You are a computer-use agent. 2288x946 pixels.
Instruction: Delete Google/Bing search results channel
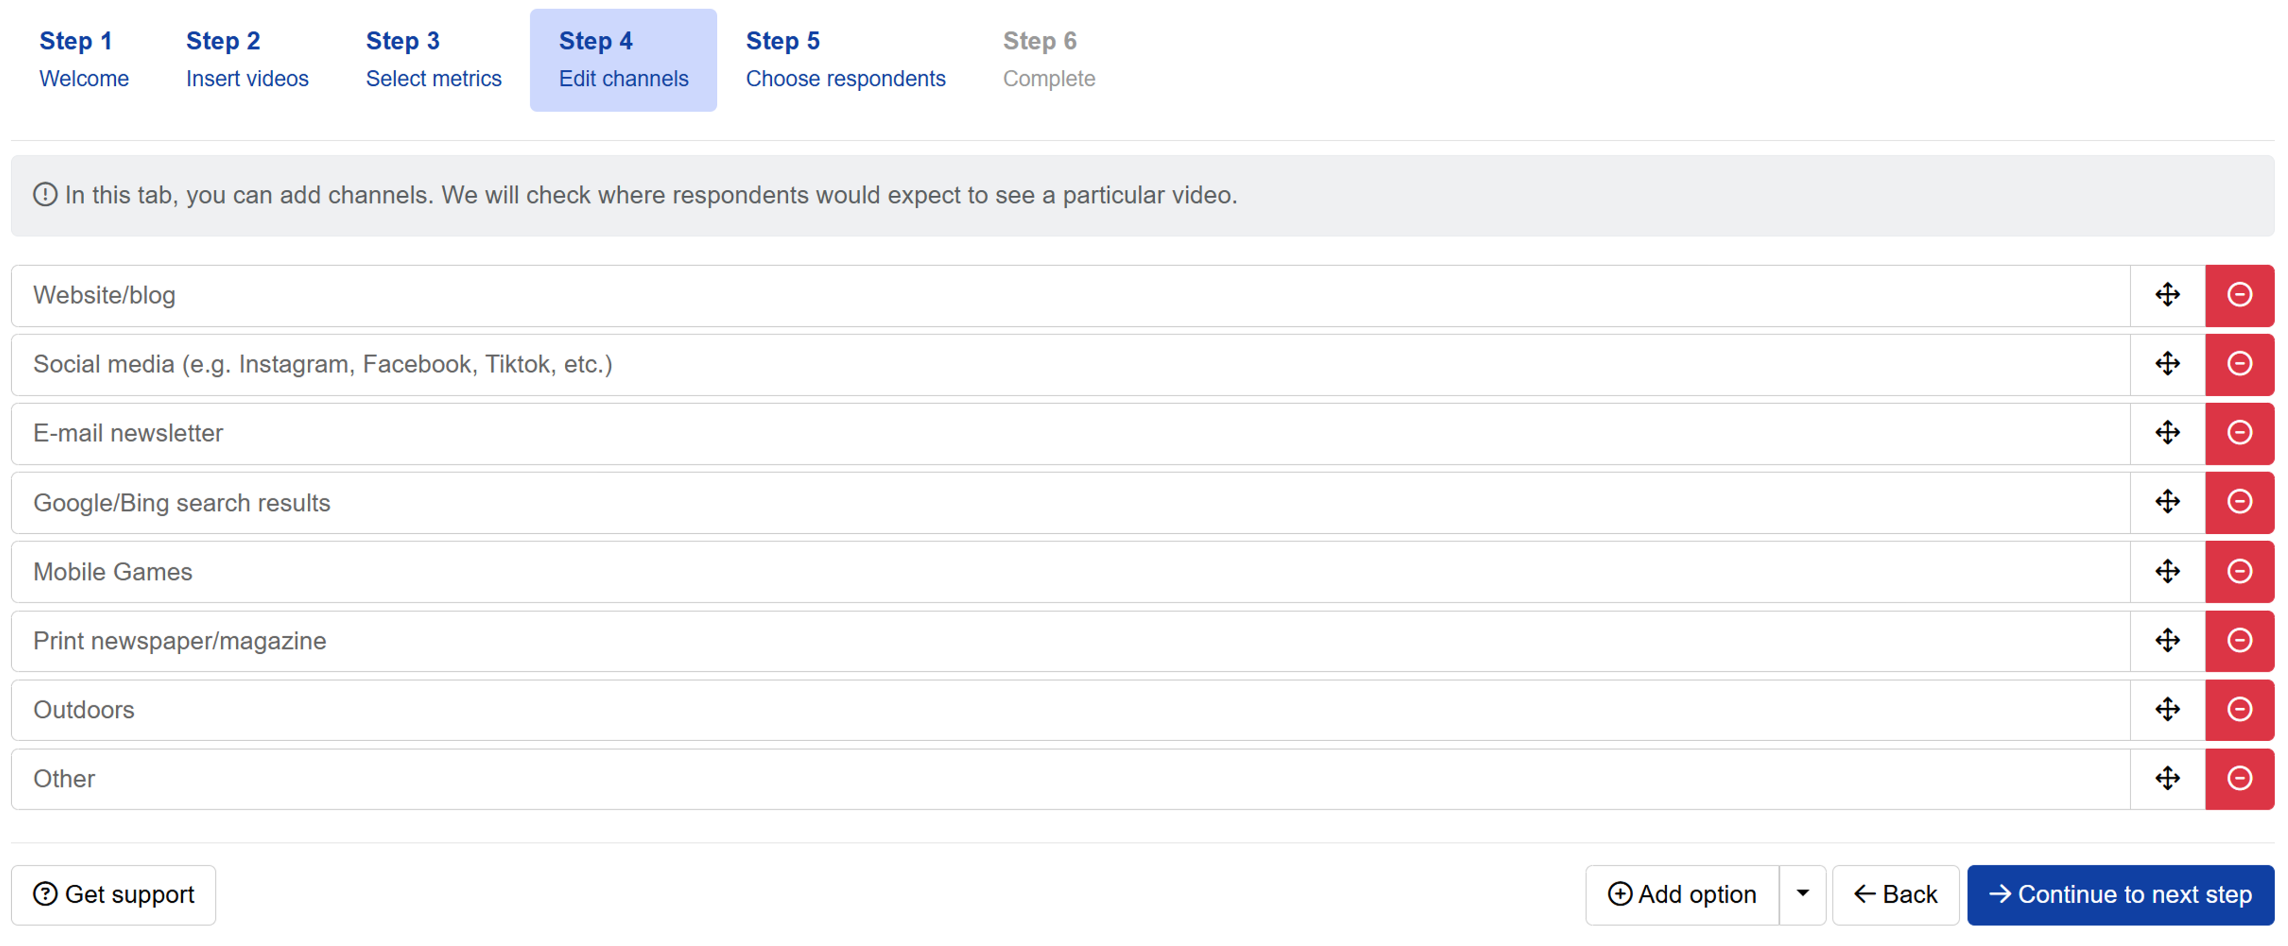pos(2238,502)
